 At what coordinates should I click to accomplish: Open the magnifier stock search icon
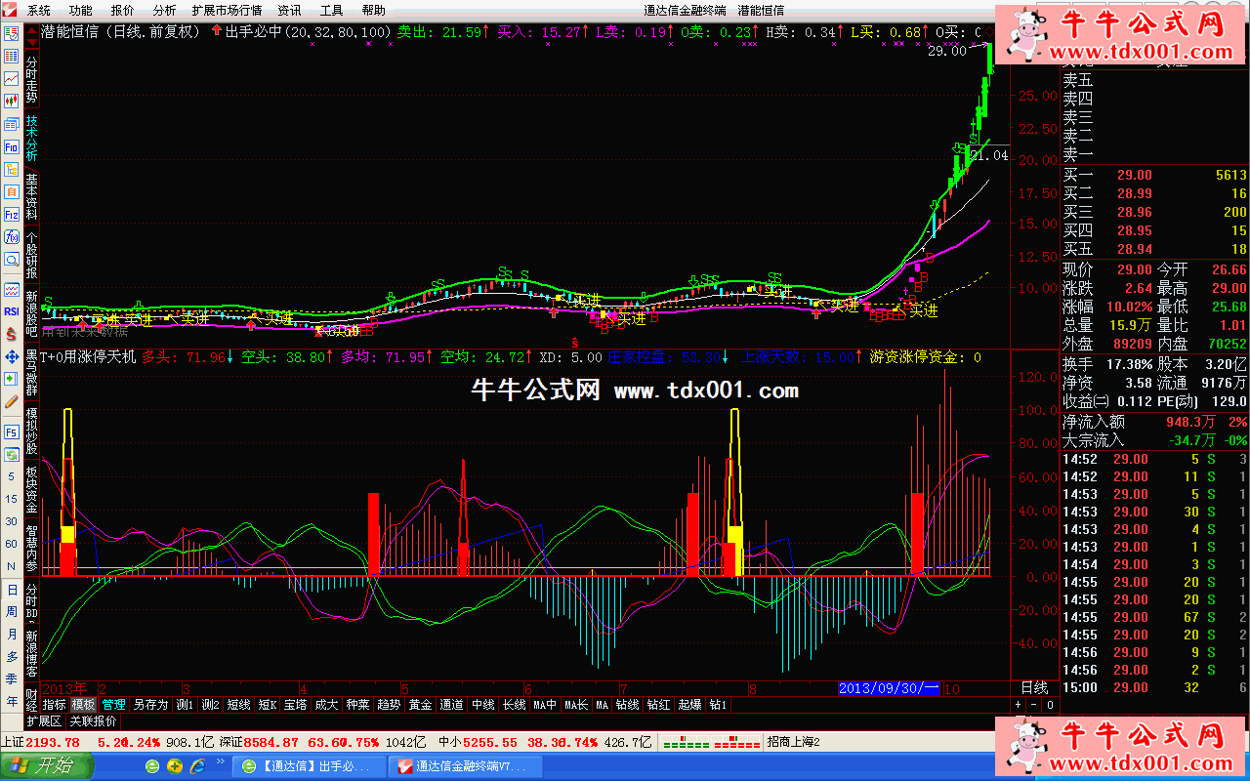pos(12,260)
